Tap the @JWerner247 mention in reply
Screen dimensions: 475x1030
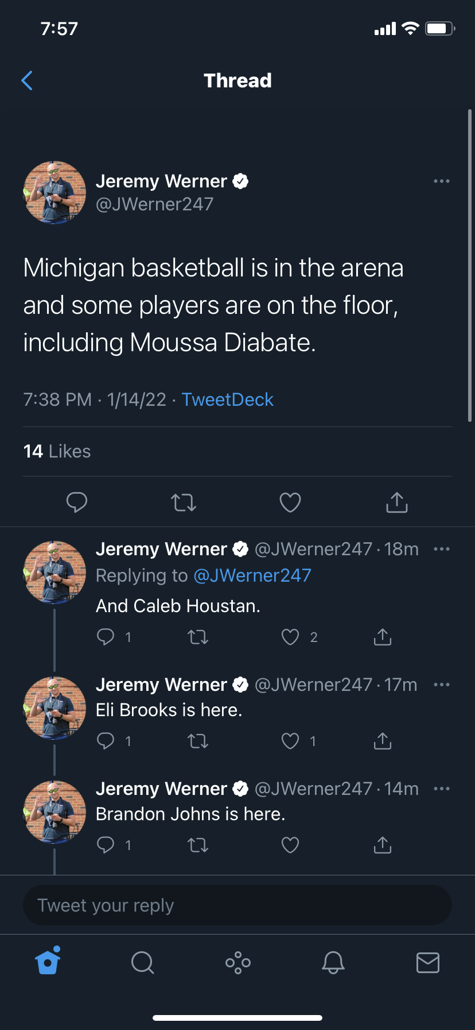(252, 575)
